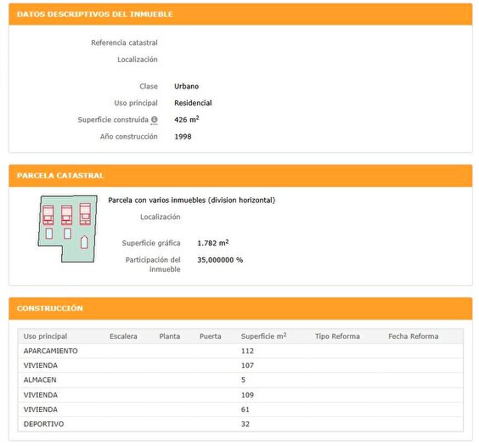Viewport: 479px width, 446px height.
Task: Click the CONSTRUCCIÓN section header
Action: pyautogui.click(x=240, y=308)
